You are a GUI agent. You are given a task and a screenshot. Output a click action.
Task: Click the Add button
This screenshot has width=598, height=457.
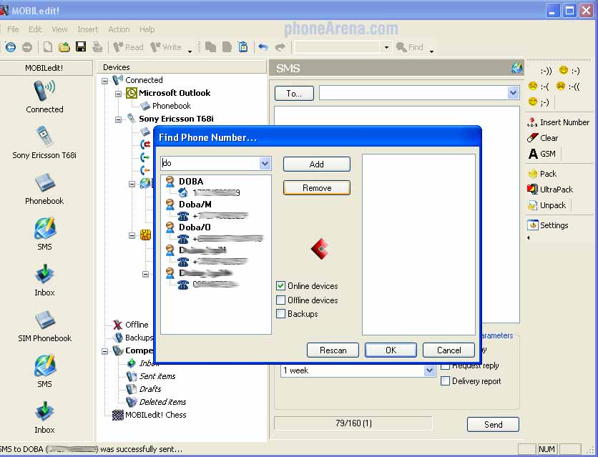pyautogui.click(x=317, y=164)
